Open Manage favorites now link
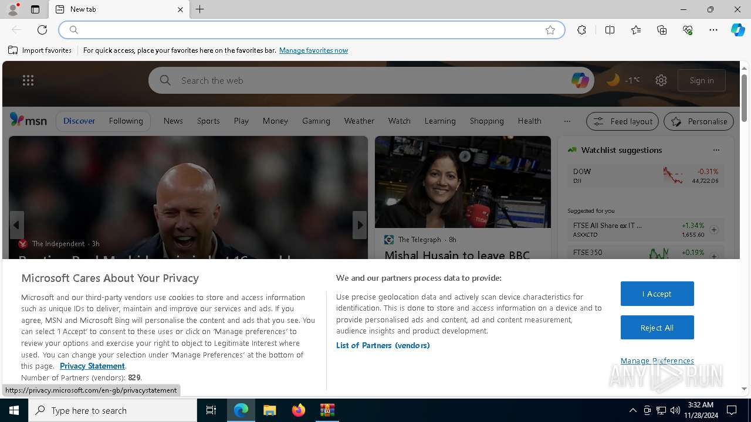Screen dimensions: 751x422 pyautogui.click(x=313, y=50)
